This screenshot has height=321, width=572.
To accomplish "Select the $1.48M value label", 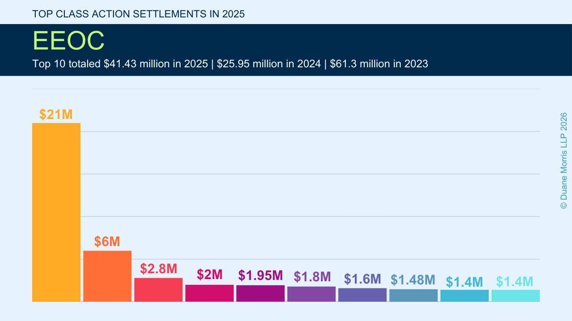I will [413, 280].
